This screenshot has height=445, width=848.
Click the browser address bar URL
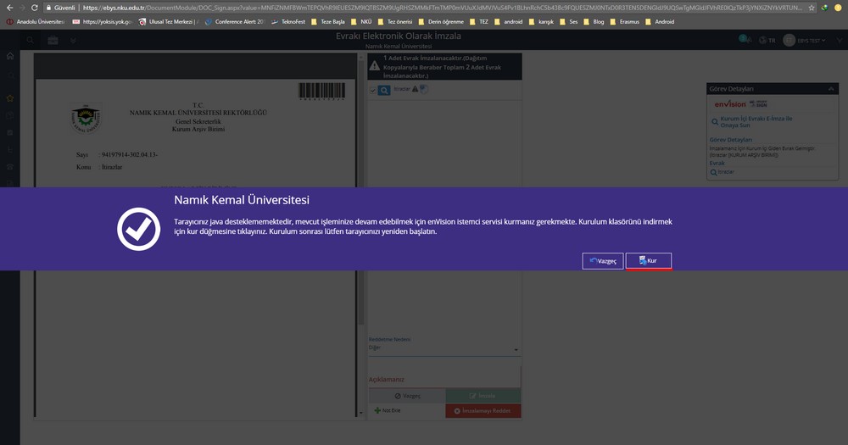pyautogui.click(x=442, y=8)
